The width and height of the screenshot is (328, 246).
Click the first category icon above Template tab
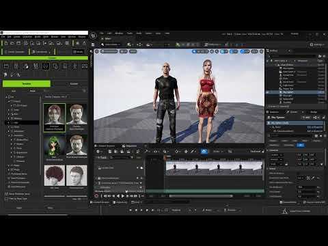point(6,66)
